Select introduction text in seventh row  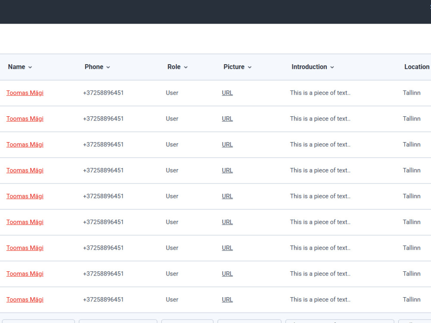(x=320, y=248)
